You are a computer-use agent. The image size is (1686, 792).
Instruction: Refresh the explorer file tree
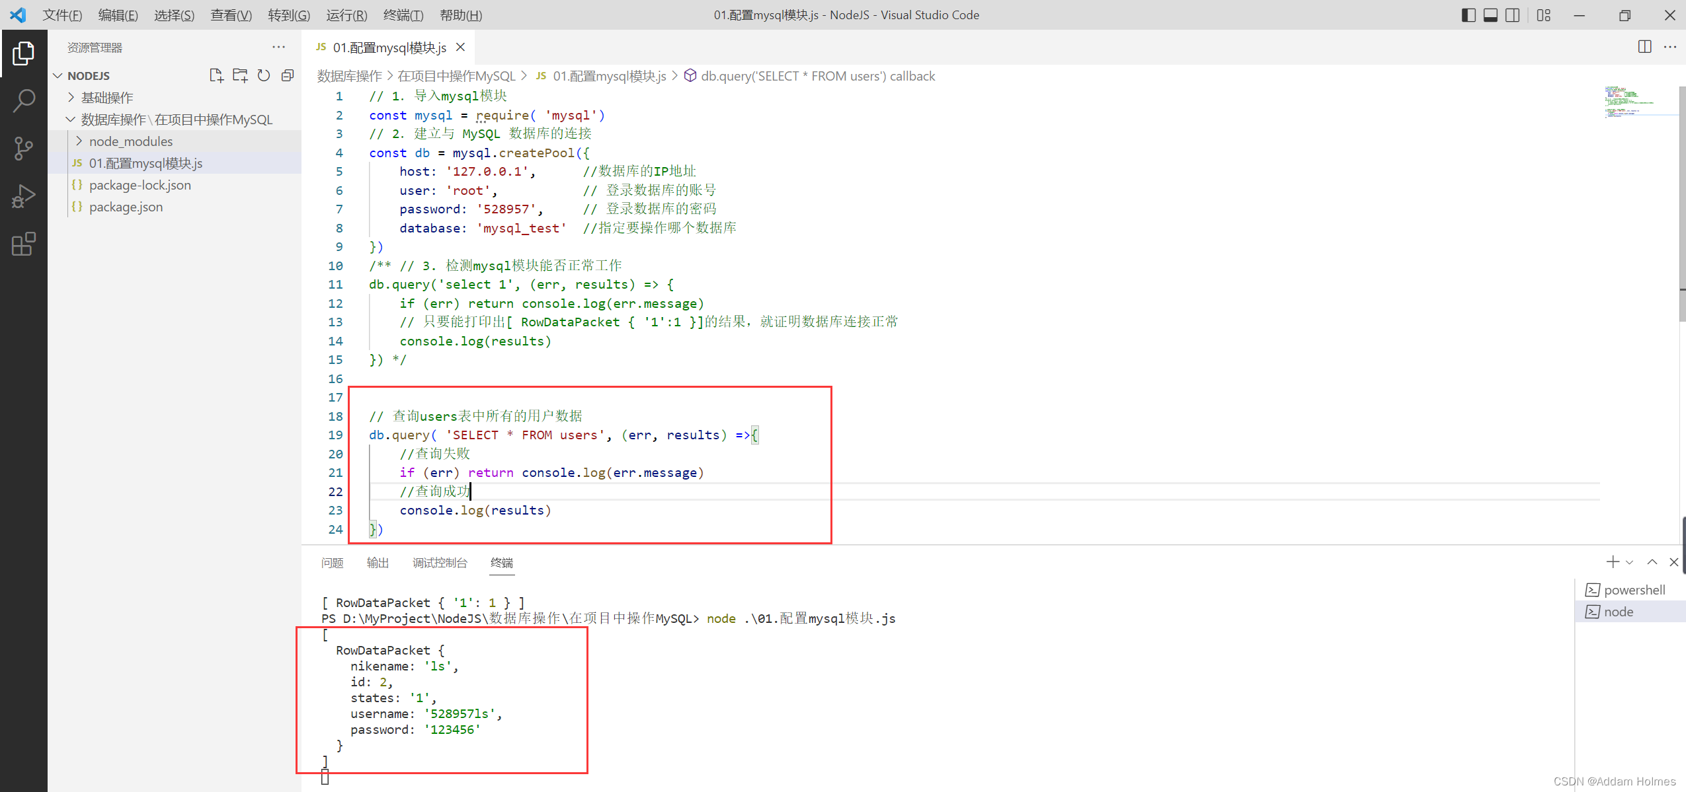pyautogui.click(x=264, y=75)
